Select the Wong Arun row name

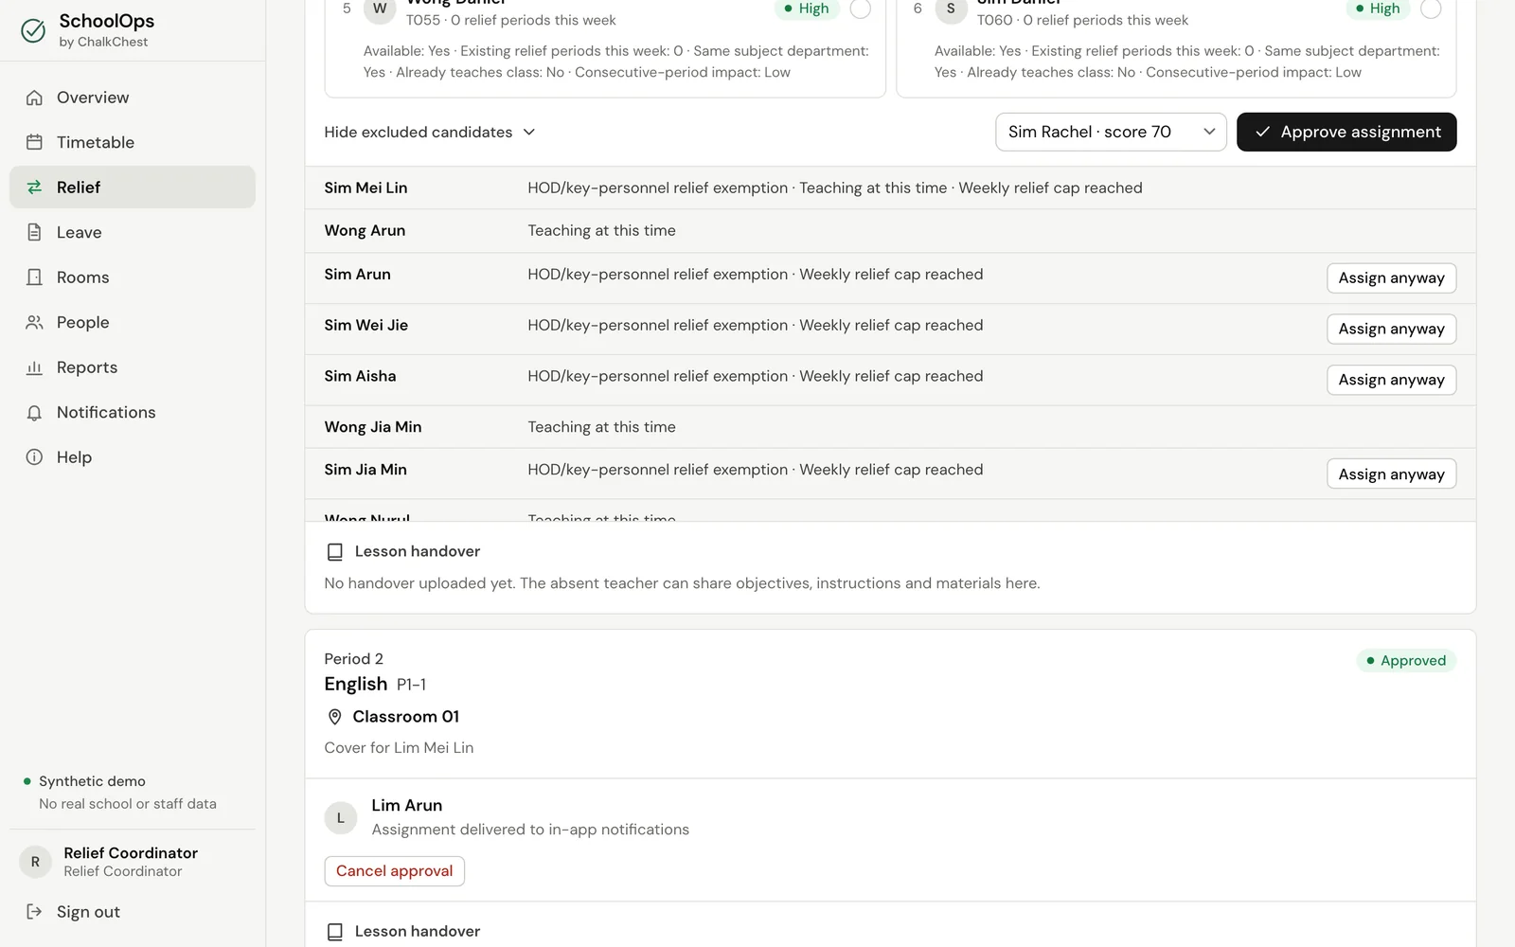click(365, 230)
